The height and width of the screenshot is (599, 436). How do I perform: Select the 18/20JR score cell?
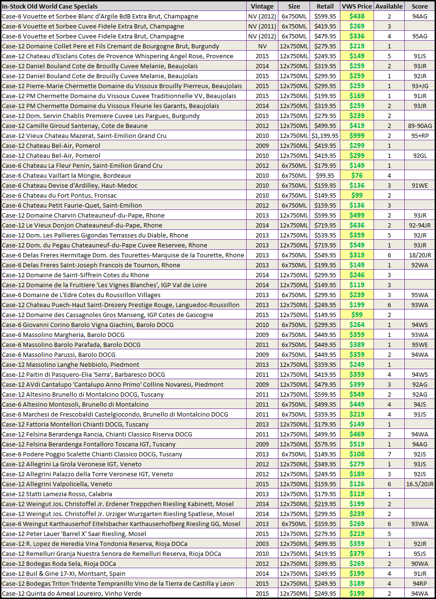[x=419, y=255]
